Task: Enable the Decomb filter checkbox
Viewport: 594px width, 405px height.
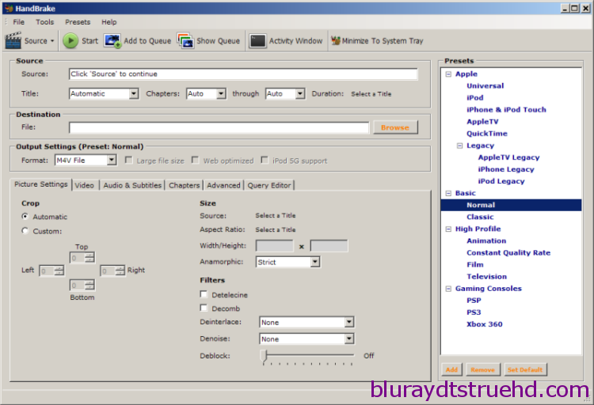Action: [204, 308]
